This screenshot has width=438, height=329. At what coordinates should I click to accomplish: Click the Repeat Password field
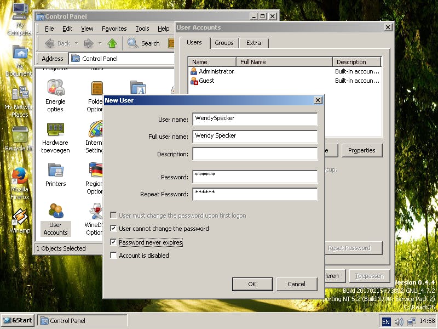pos(255,194)
